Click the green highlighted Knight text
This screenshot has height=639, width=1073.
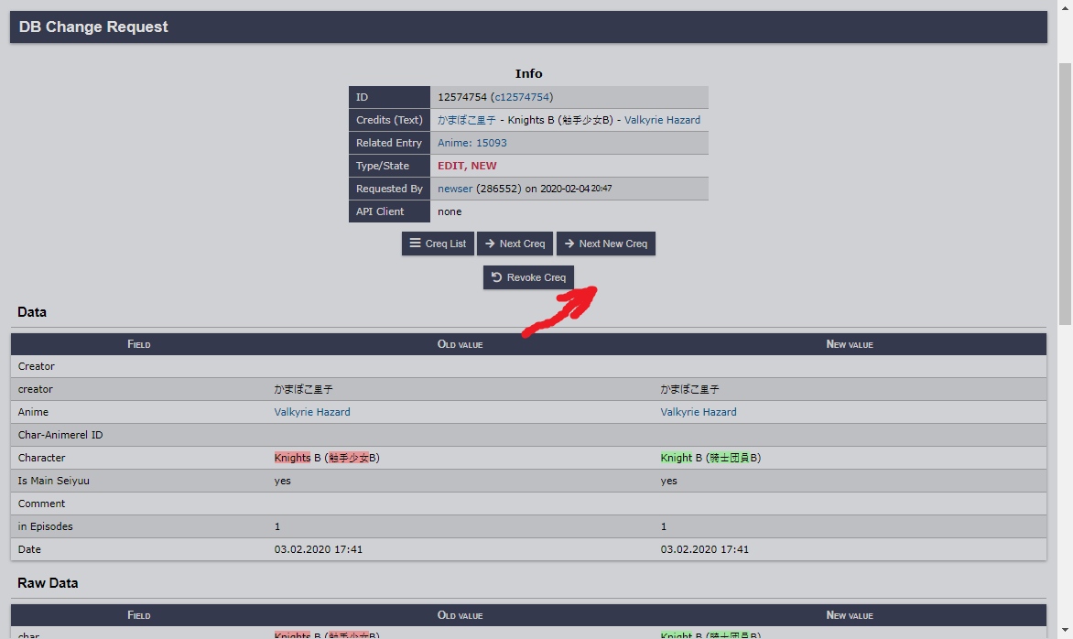677,458
